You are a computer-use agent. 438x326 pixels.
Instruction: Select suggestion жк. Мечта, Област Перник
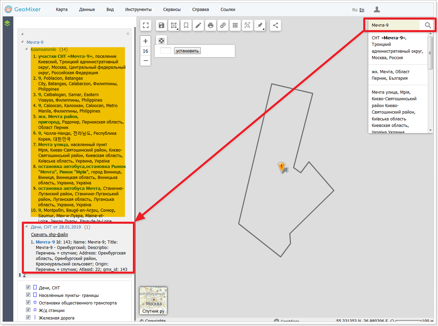click(398, 75)
